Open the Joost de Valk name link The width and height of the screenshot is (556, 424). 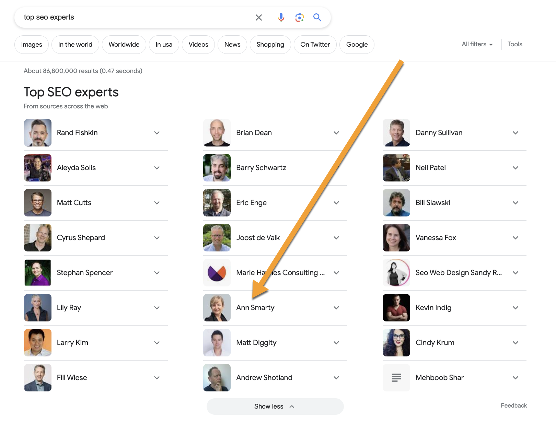[x=258, y=238]
